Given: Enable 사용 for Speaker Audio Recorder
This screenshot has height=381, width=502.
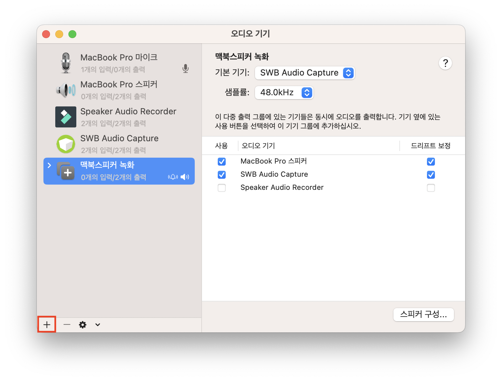Looking at the screenshot, I should pyautogui.click(x=222, y=188).
